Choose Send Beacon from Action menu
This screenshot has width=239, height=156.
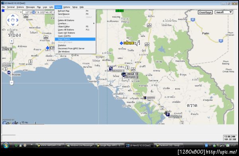click(75, 14)
